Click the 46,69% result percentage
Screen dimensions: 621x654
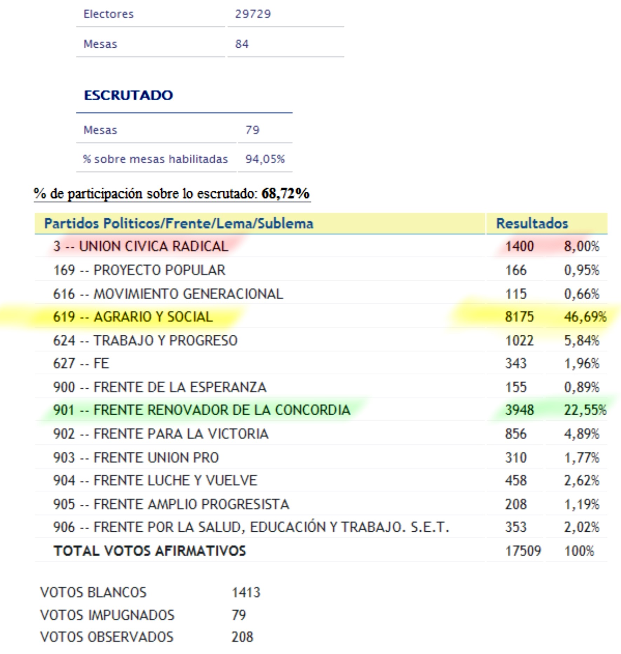585,317
